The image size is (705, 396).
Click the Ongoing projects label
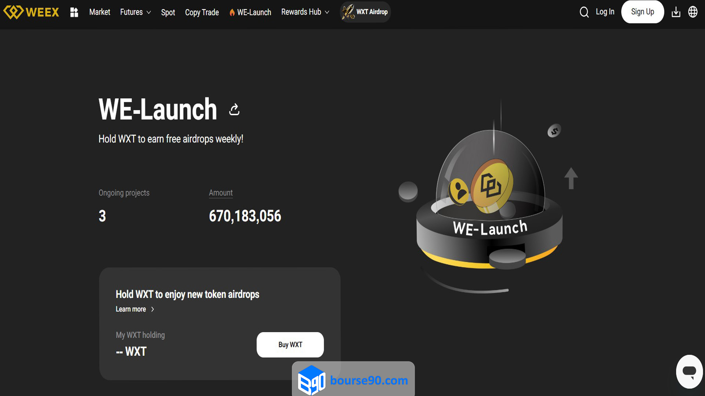tap(124, 193)
